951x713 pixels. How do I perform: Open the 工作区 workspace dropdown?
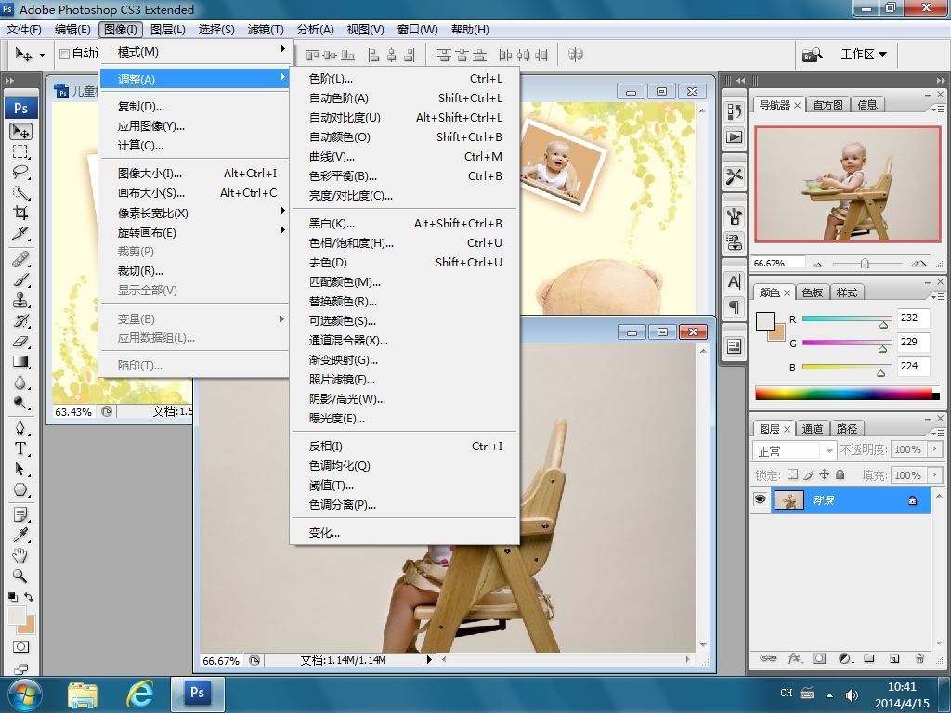pyautogui.click(x=864, y=55)
